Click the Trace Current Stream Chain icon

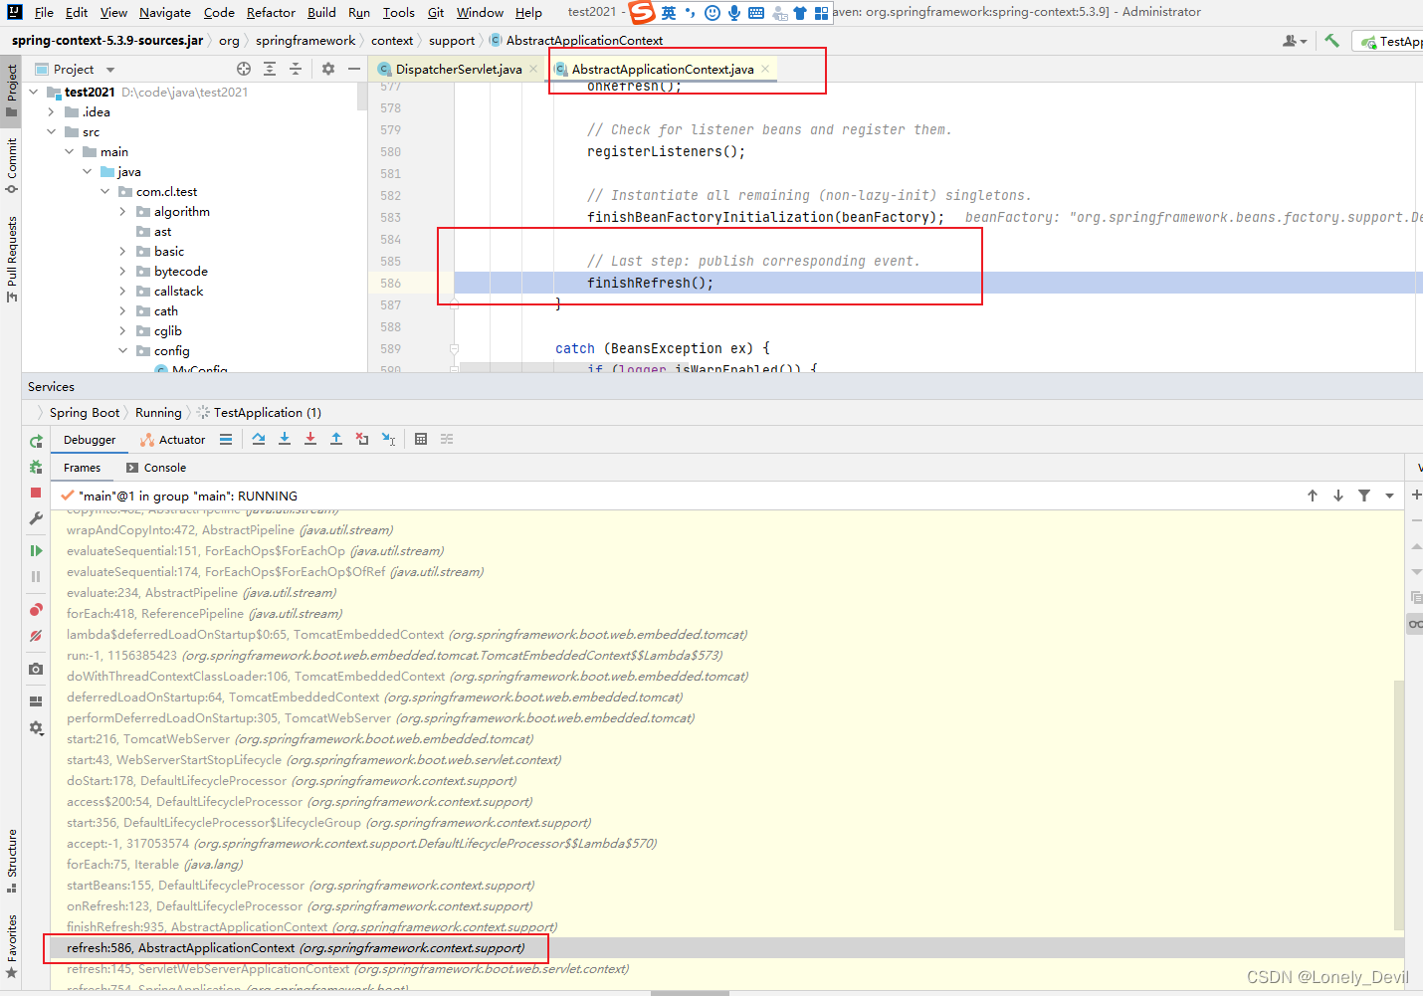point(447,439)
